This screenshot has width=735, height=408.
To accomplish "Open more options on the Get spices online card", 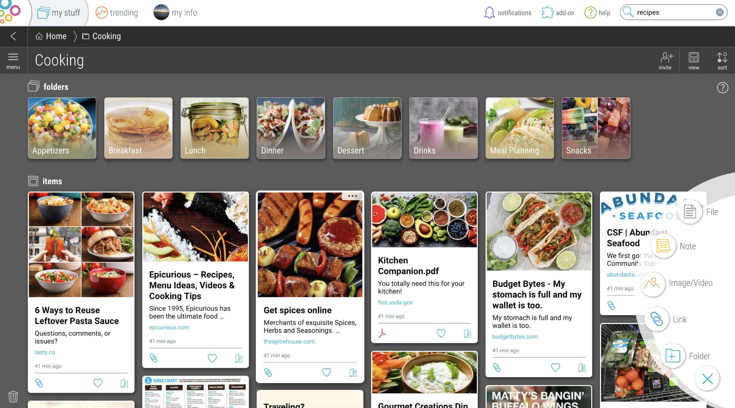I will click(x=352, y=196).
